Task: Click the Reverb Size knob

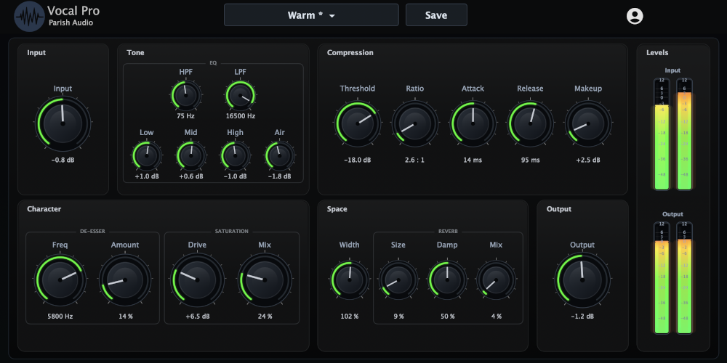Action: 398,280
